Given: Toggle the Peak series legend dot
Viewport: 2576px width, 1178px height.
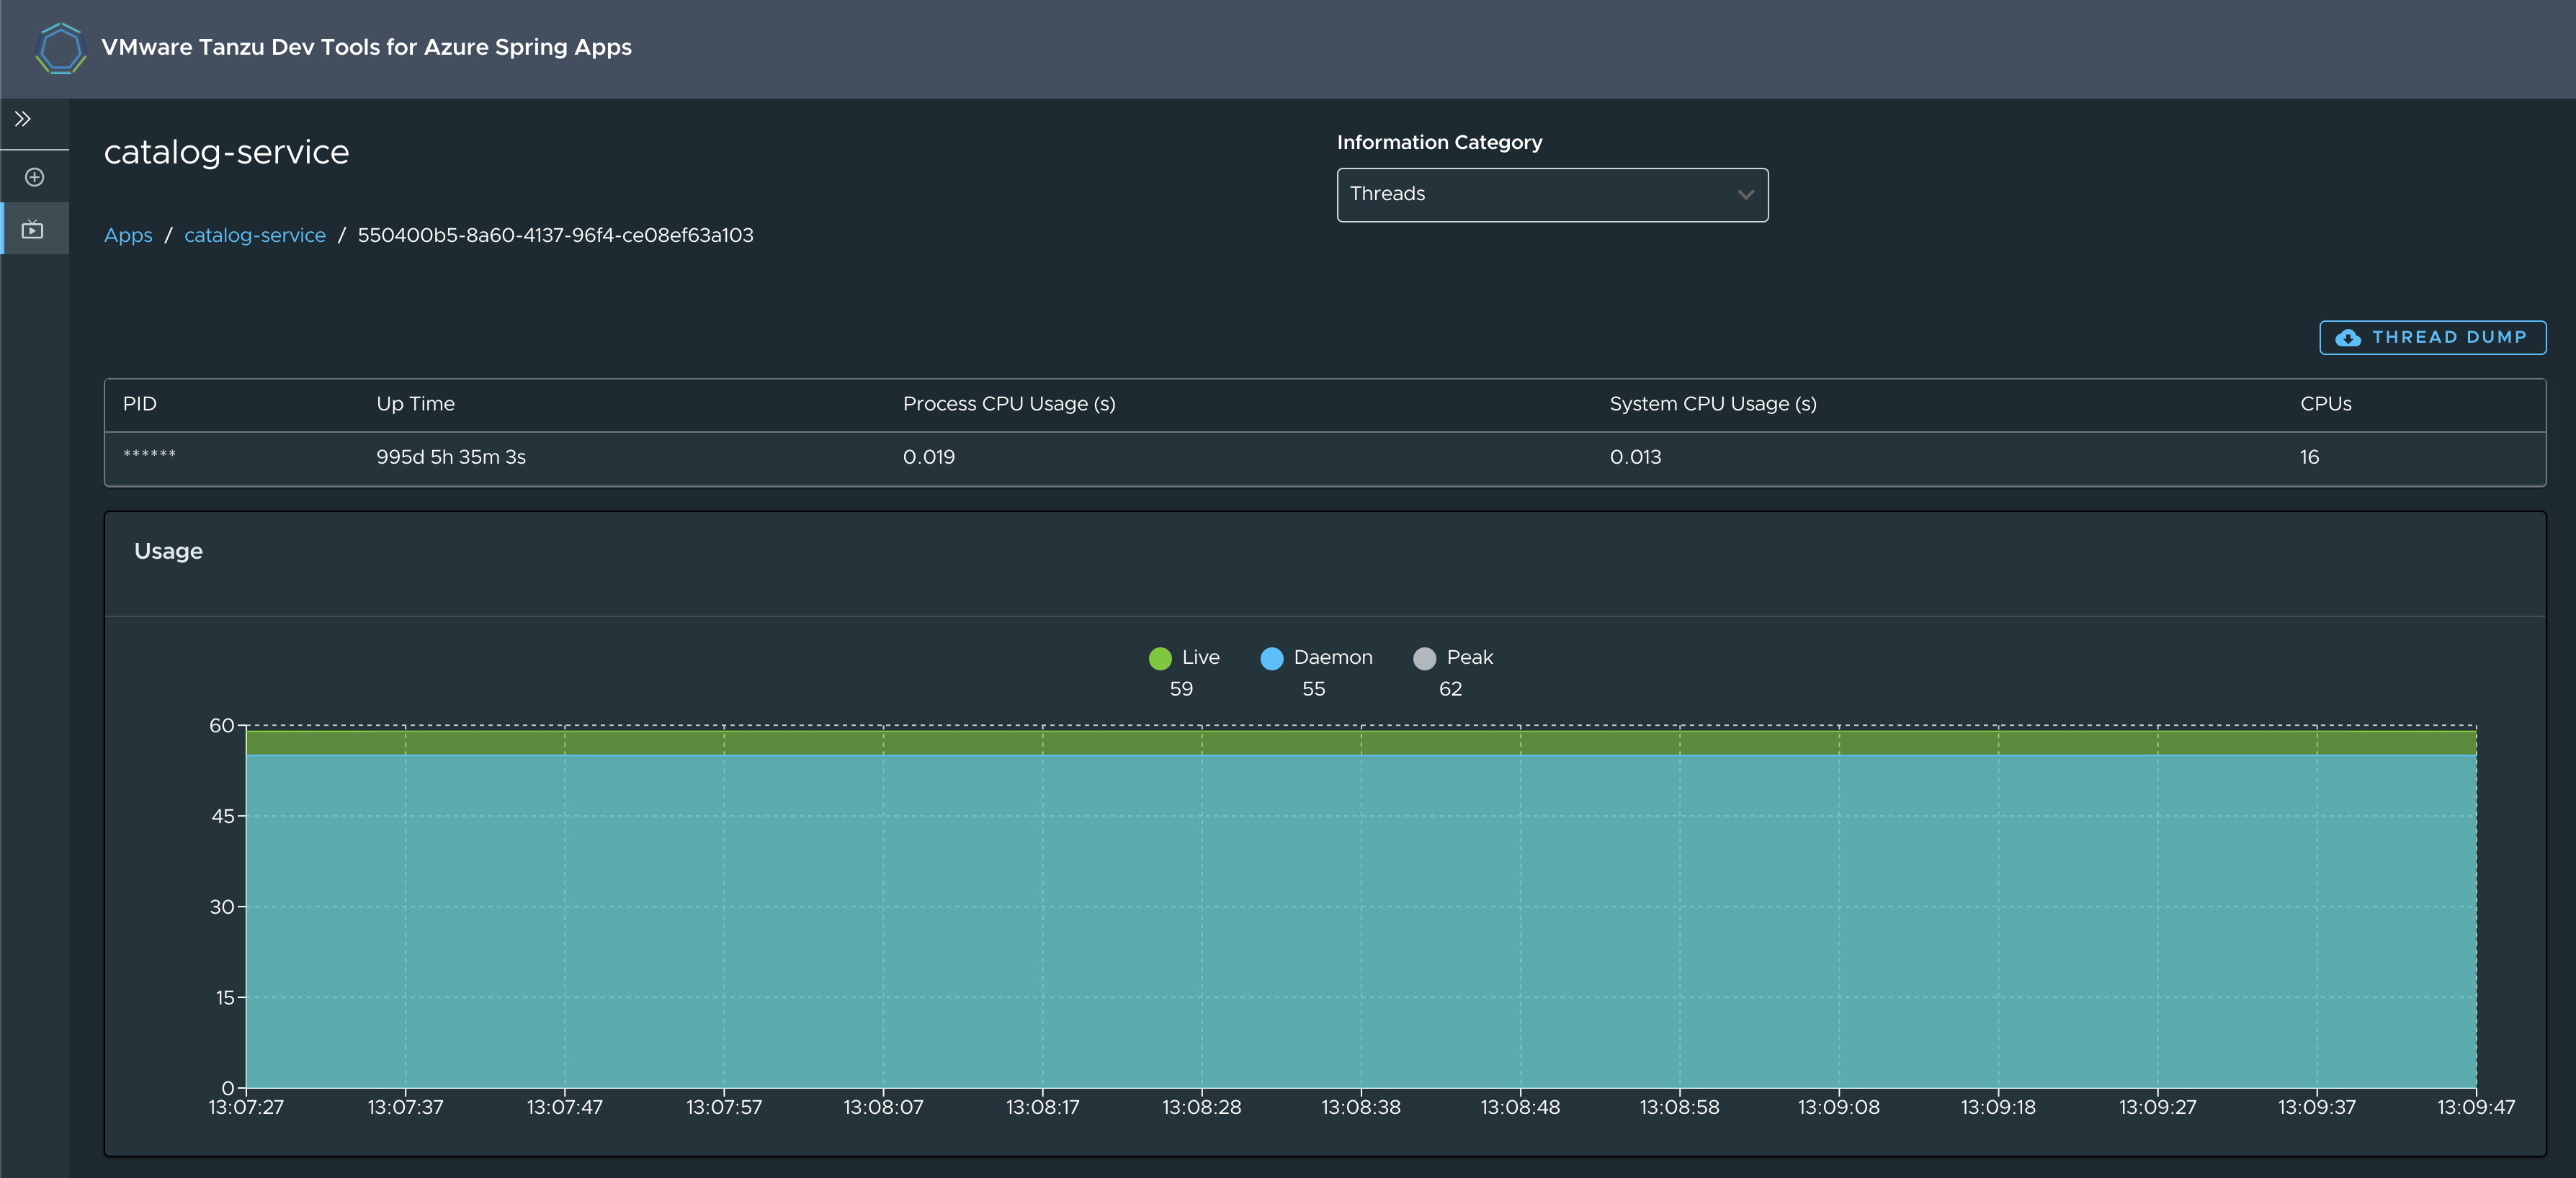Looking at the screenshot, I should pos(1424,658).
